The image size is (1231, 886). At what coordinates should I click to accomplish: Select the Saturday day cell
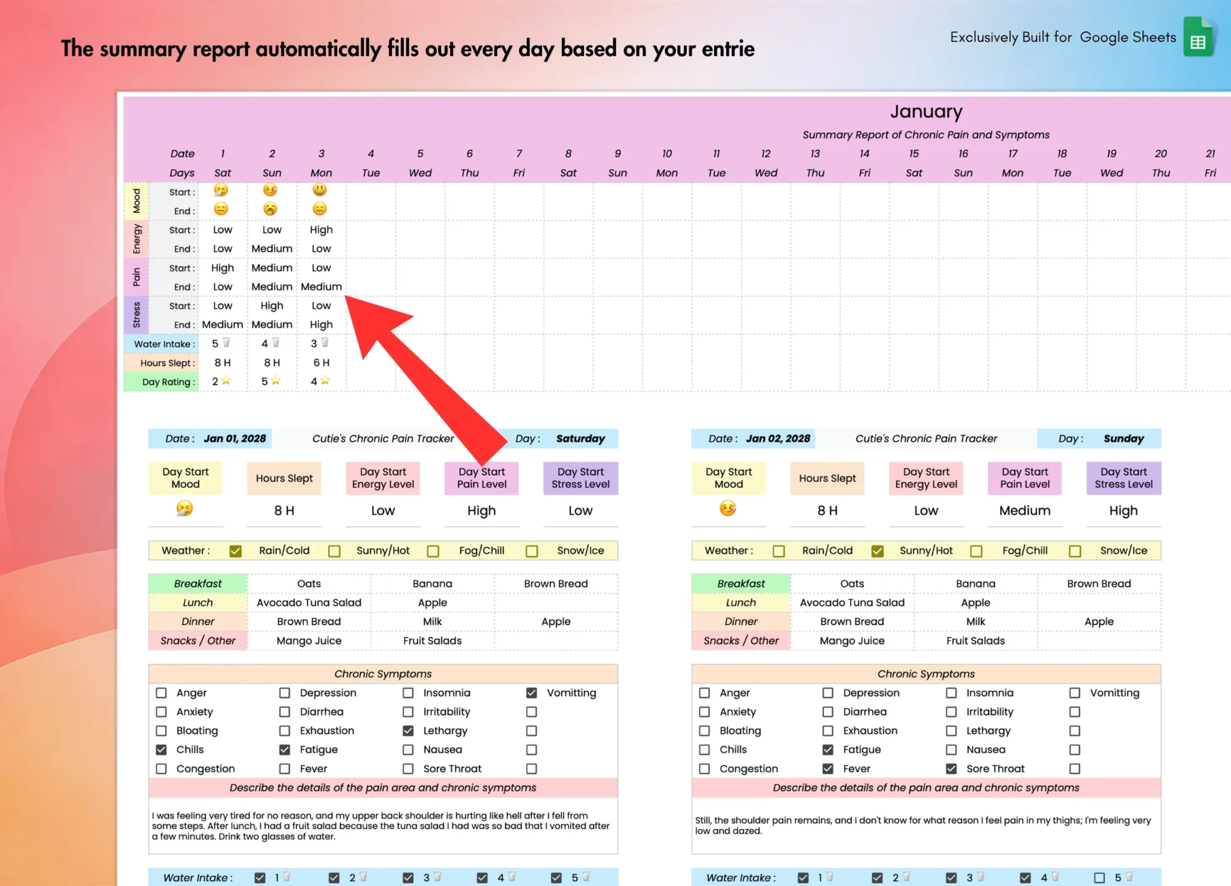point(580,439)
